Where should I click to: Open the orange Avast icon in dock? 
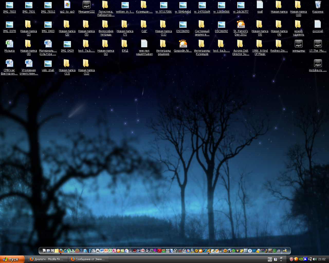tap(208, 251)
